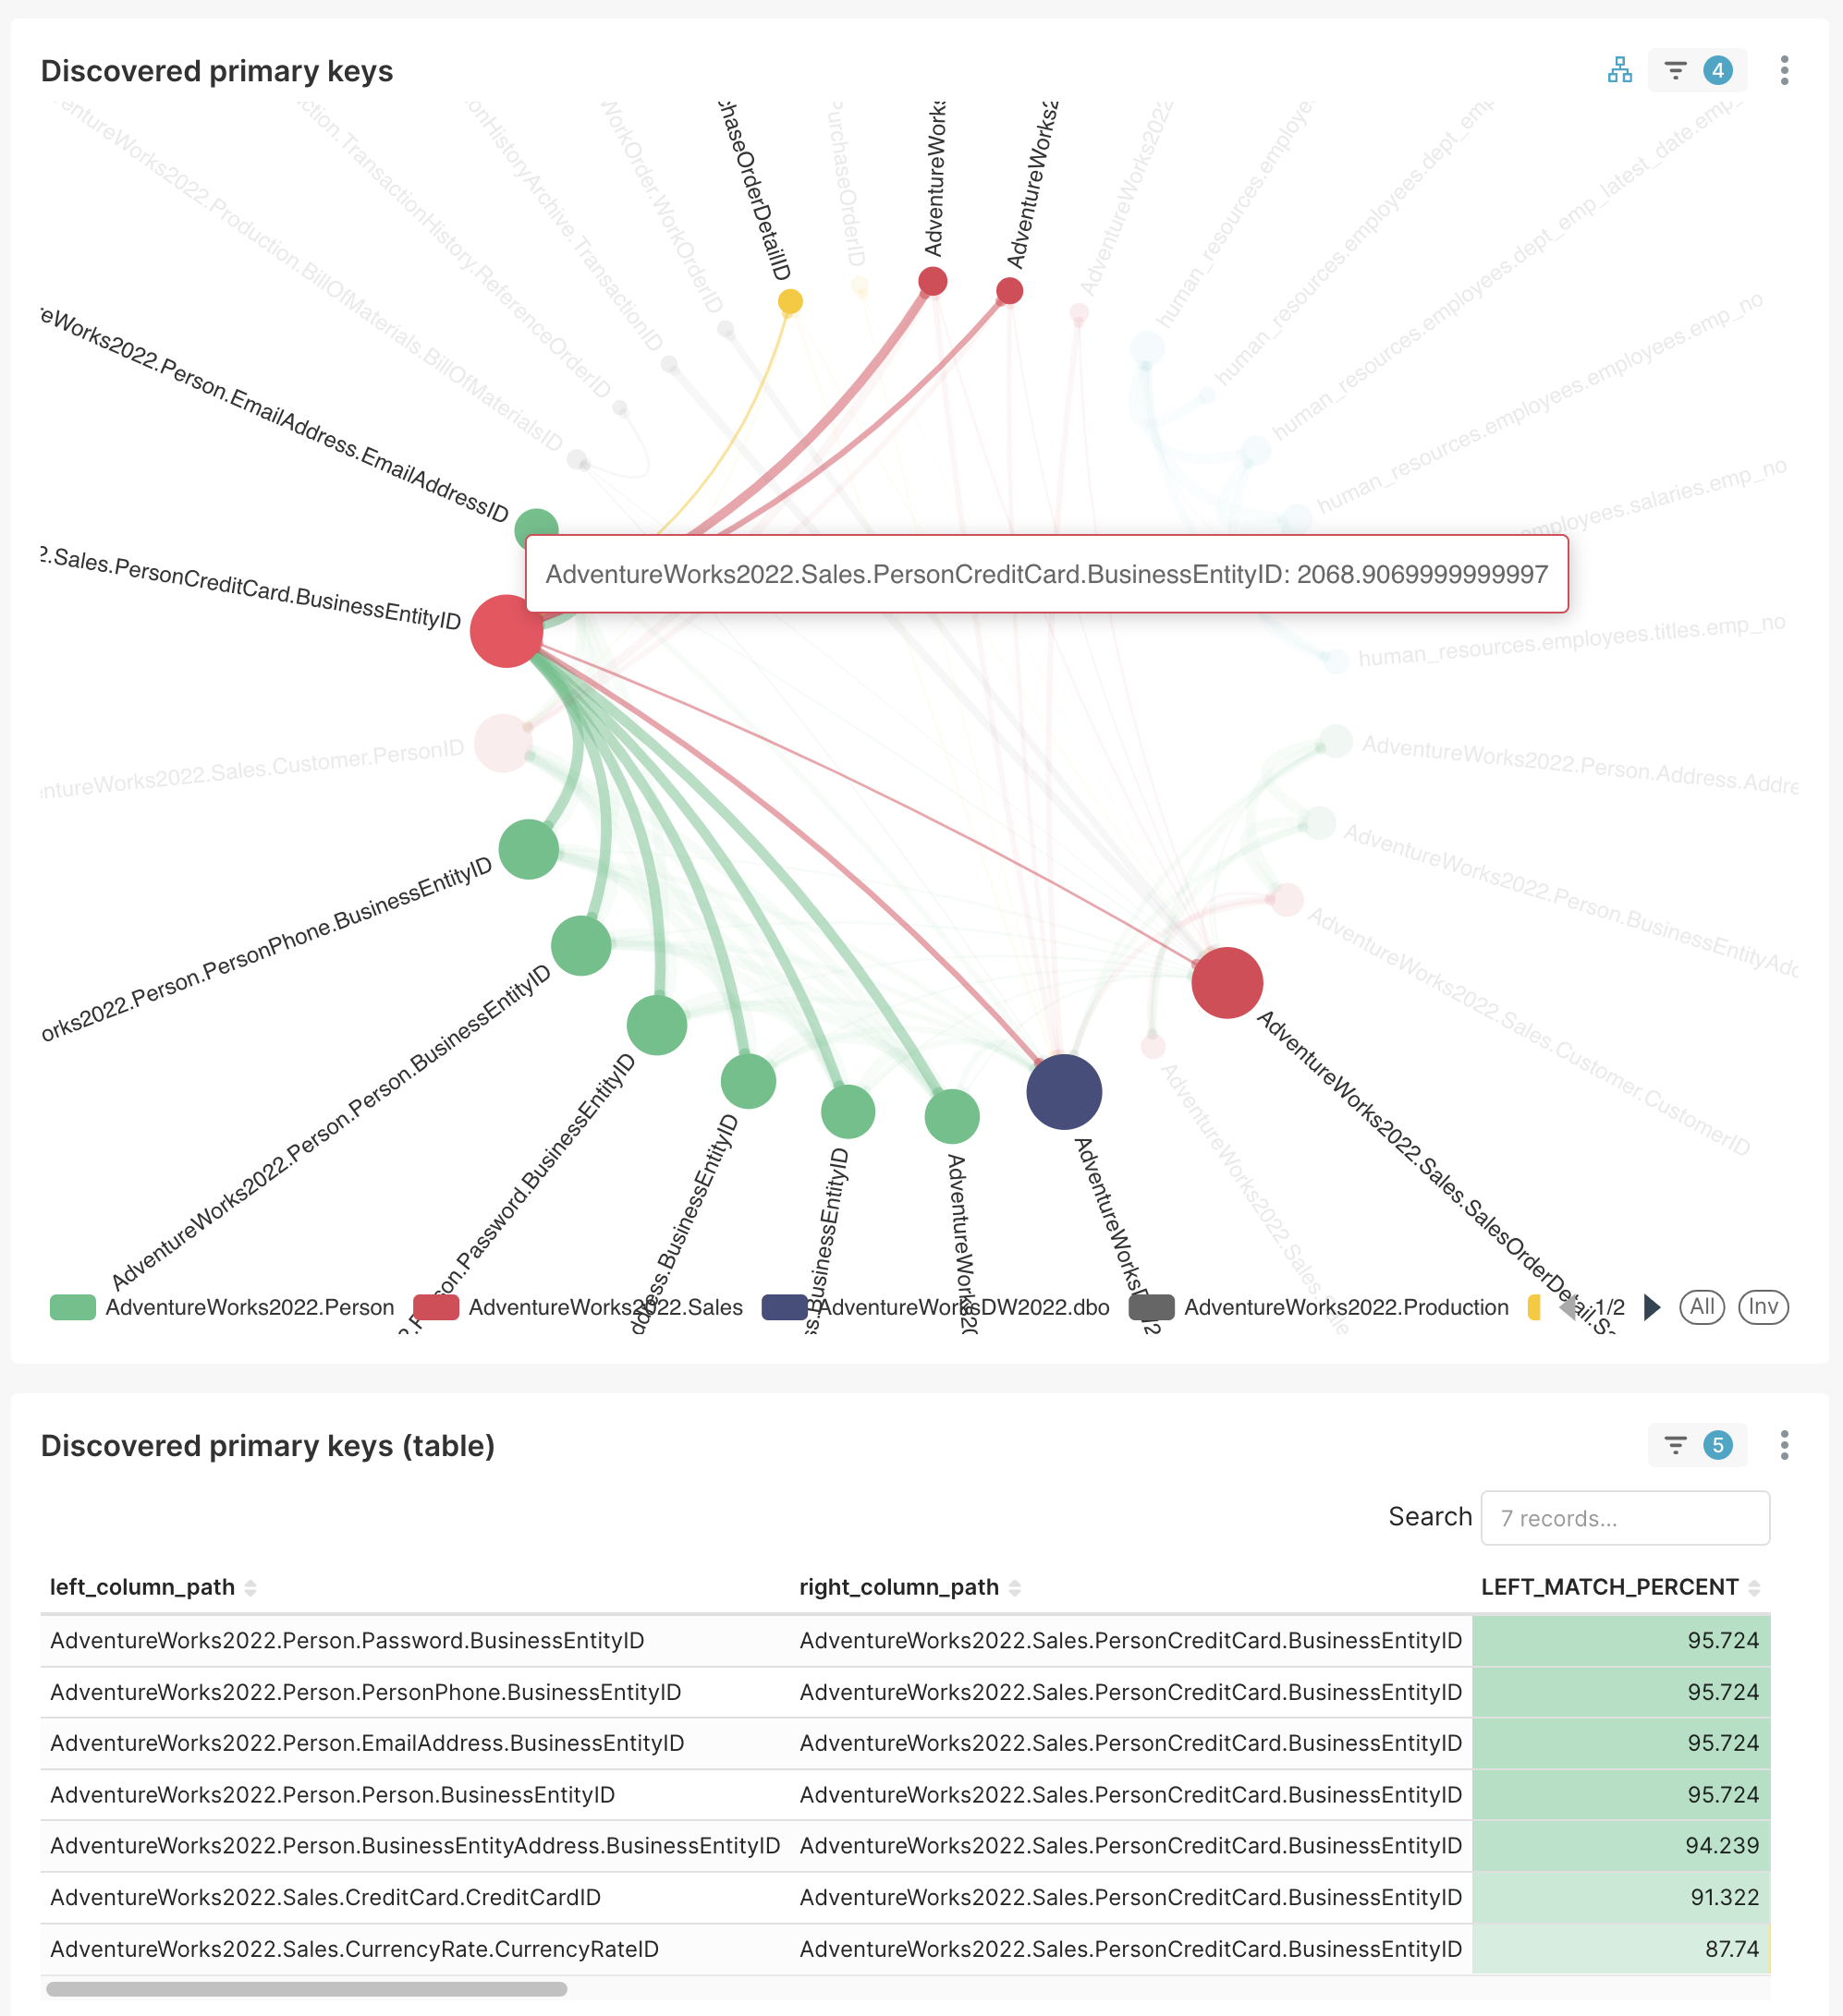Click the red PersonCreditCard.BusinessEntityID node
This screenshot has width=1843, height=2016.
click(x=507, y=631)
